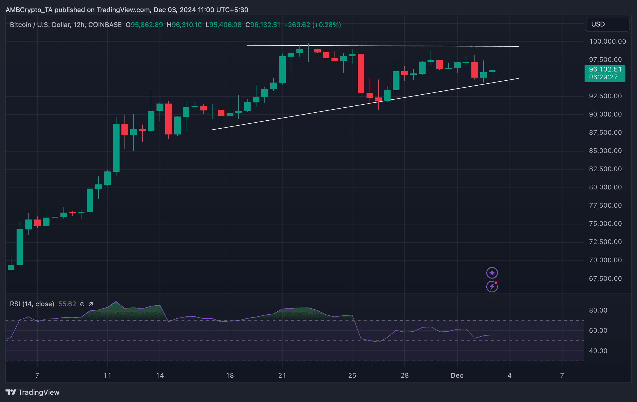Click the close value C96,132.51

pyautogui.click(x=263, y=25)
